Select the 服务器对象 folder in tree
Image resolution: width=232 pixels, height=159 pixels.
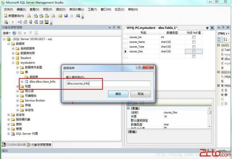click(23, 120)
